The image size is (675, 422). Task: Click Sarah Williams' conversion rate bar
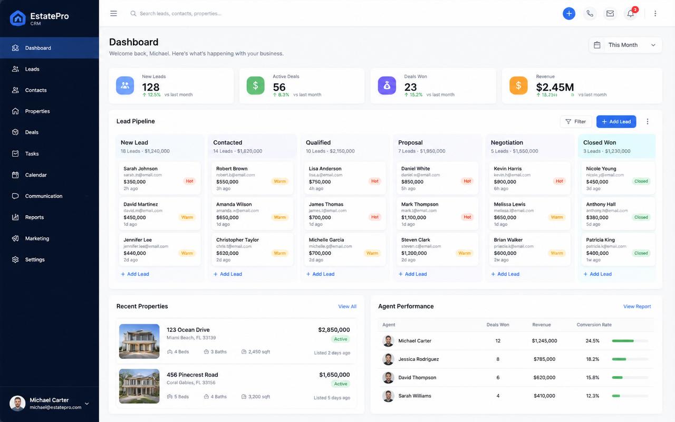coord(630,396)
